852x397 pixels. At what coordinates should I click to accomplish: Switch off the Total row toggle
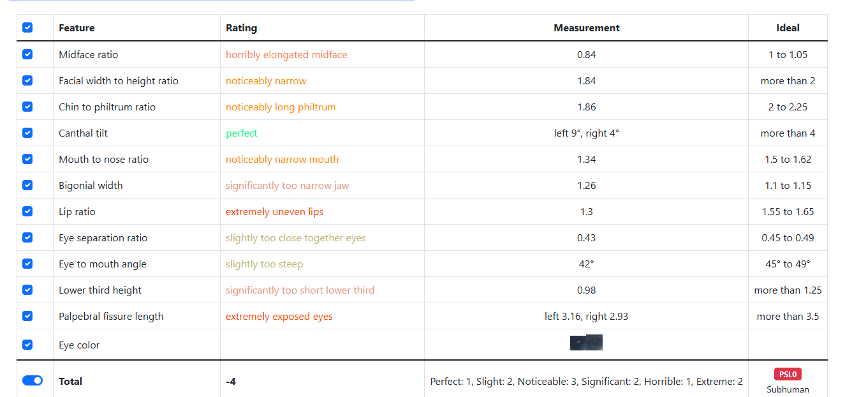click(x=33, y=380)
